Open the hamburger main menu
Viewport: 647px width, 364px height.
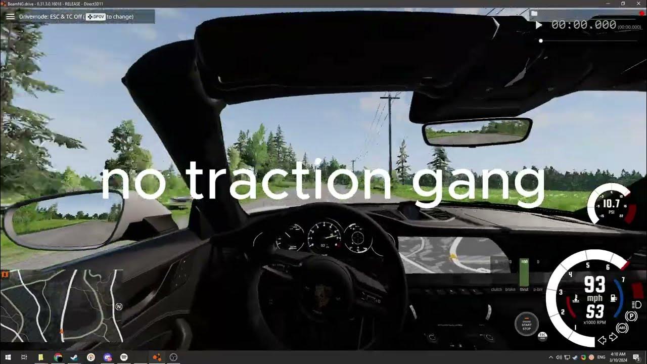point(10,16)
